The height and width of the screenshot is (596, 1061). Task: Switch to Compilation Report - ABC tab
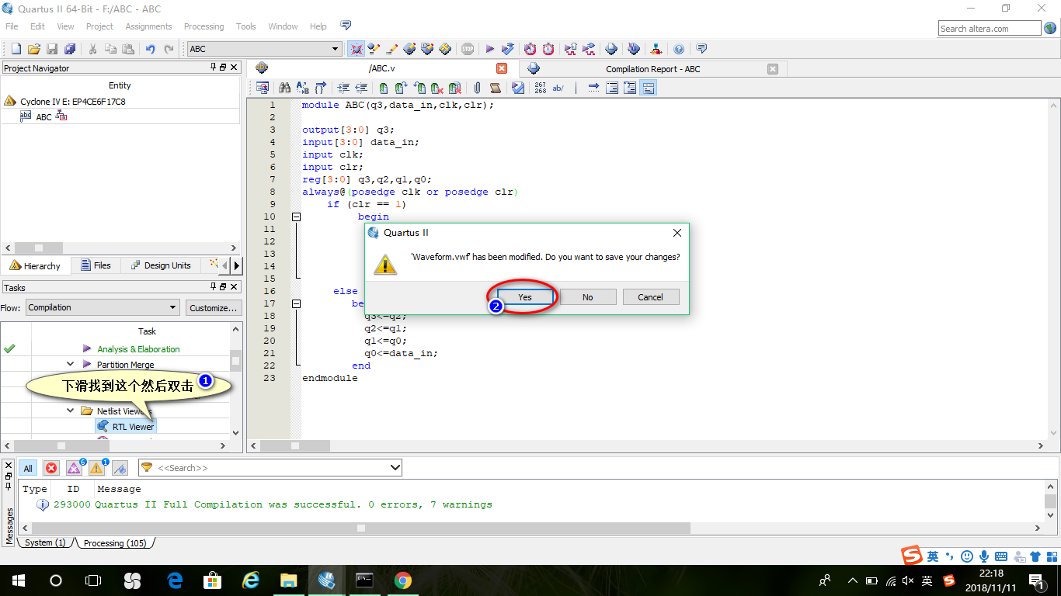652,69
